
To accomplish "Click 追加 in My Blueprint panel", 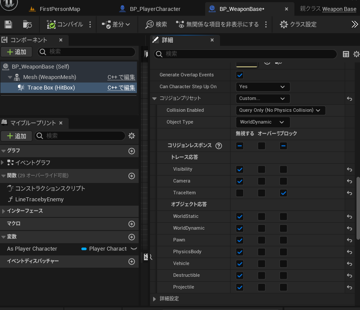I will 17,136.
